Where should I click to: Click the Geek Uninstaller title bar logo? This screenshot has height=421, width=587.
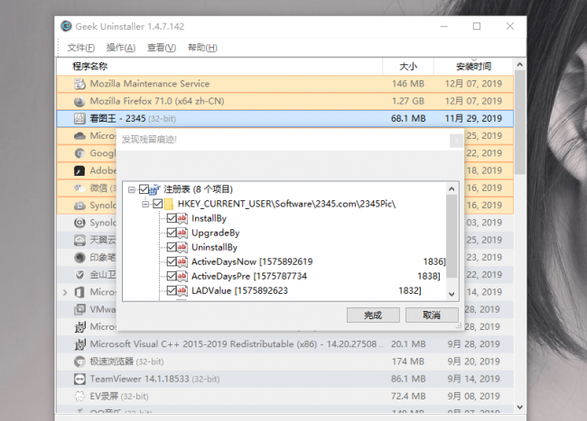(66, 26)
